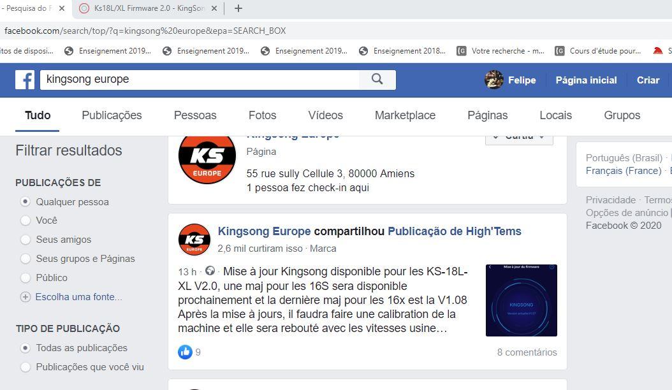
Task: Click Français (France) language link
Action: click(x=624, y=171)
